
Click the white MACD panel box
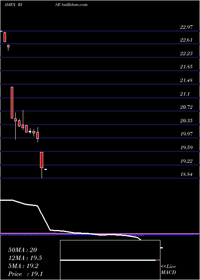(110, 260)
